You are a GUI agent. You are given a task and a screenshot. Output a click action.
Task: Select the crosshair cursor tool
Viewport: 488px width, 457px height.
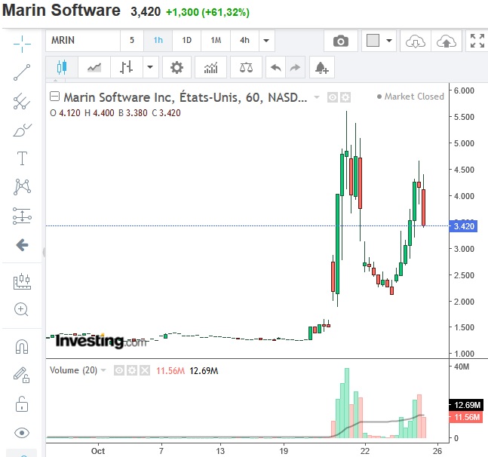coord(22,44)
